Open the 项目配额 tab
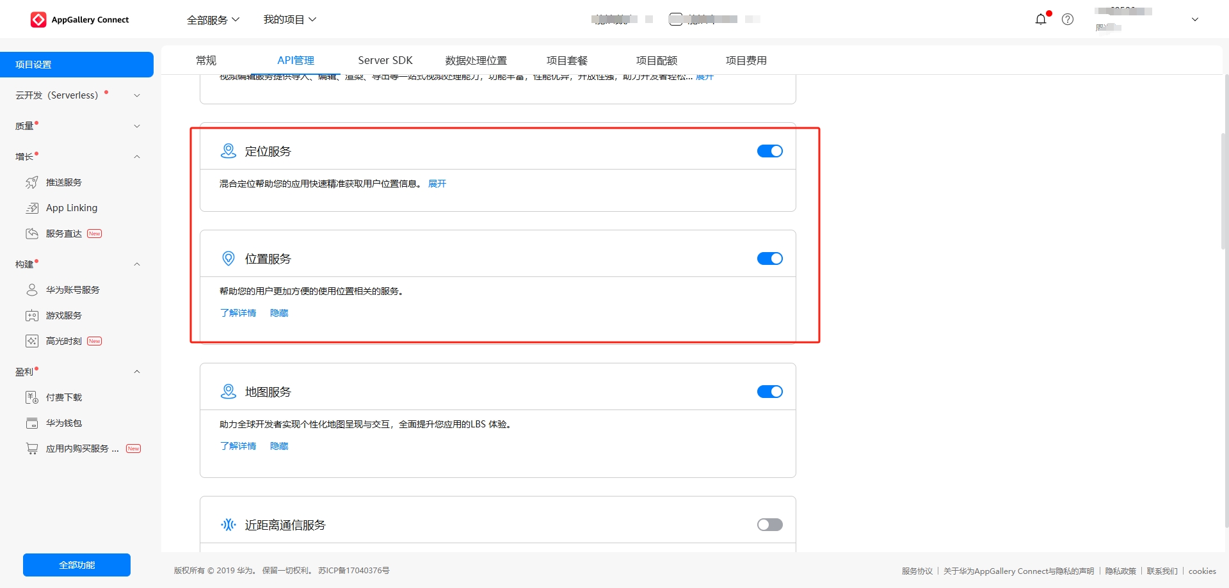 point(657,60)
